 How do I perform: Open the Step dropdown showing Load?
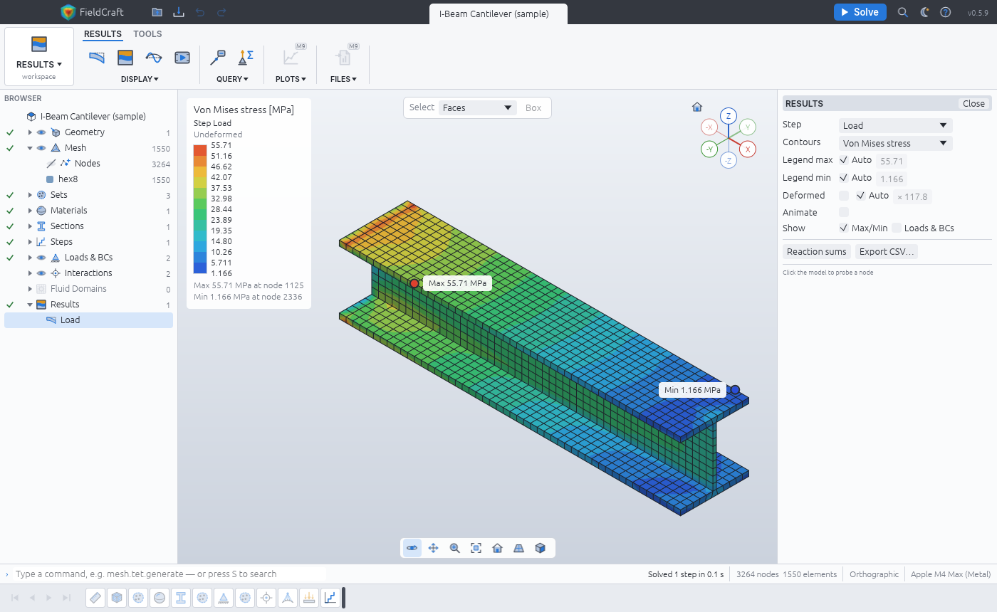[x=895, y=125]
